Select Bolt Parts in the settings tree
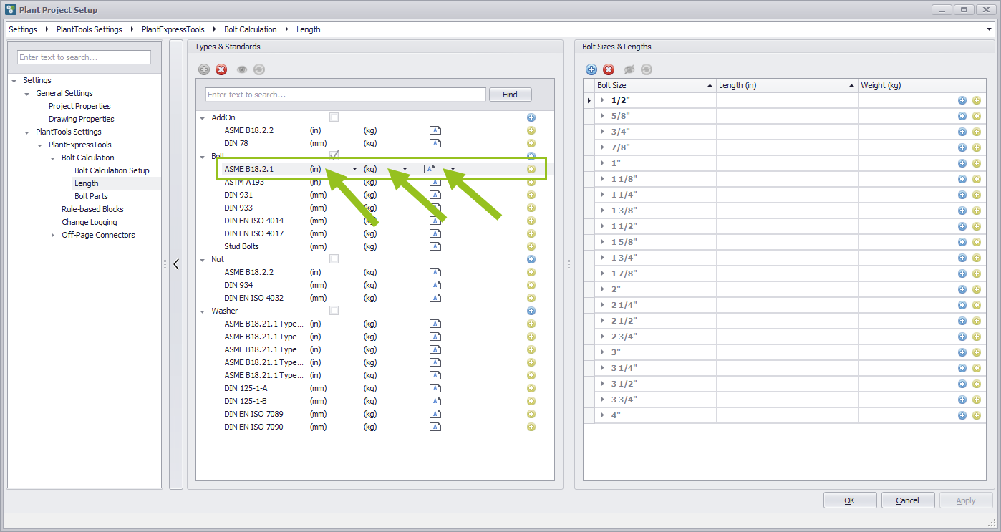The height and width of the screenshot is (532, 1001). [91, 196]
